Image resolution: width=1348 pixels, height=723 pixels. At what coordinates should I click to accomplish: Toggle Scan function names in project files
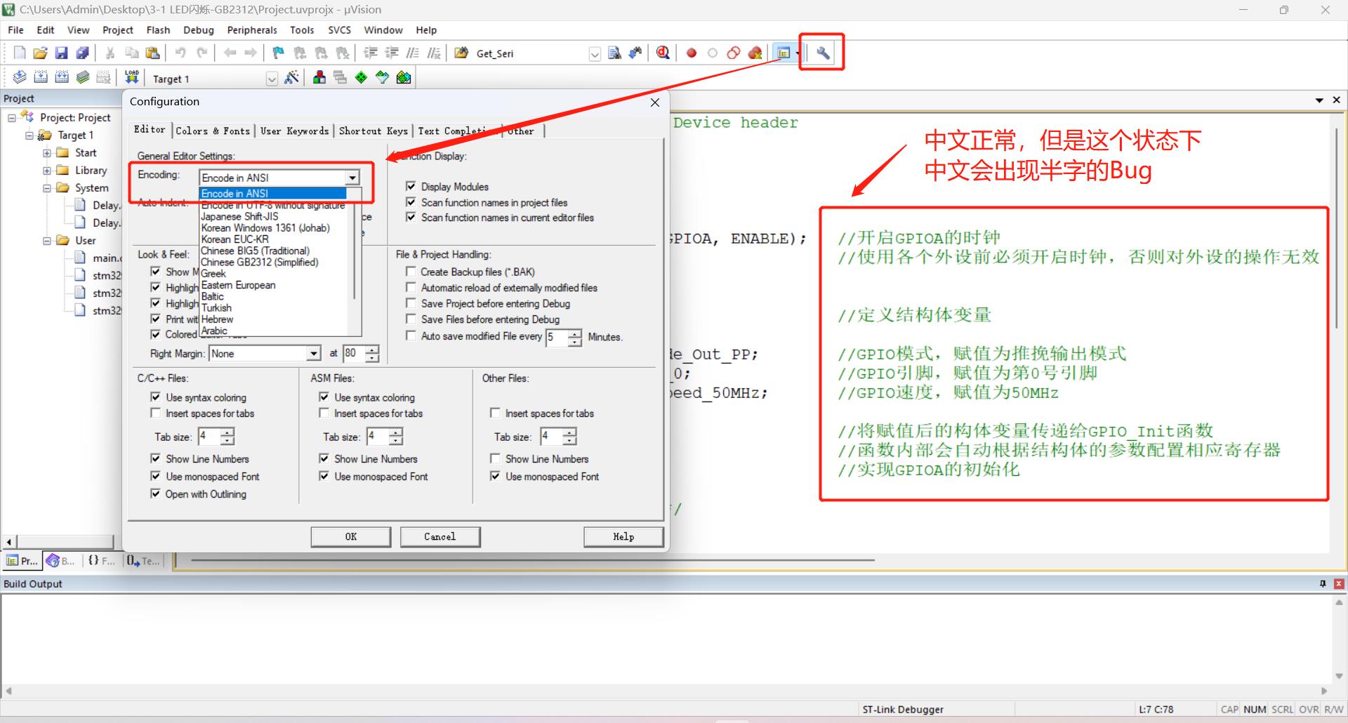click(411, 202)
